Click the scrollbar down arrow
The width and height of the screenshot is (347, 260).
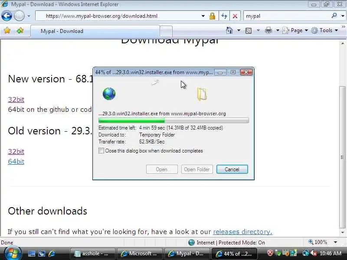pyautogui.click(x=342, y=233)
